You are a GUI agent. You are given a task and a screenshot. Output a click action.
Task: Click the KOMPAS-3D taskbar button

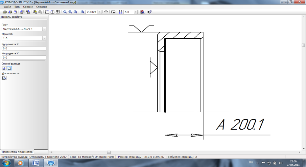point(51,163)
